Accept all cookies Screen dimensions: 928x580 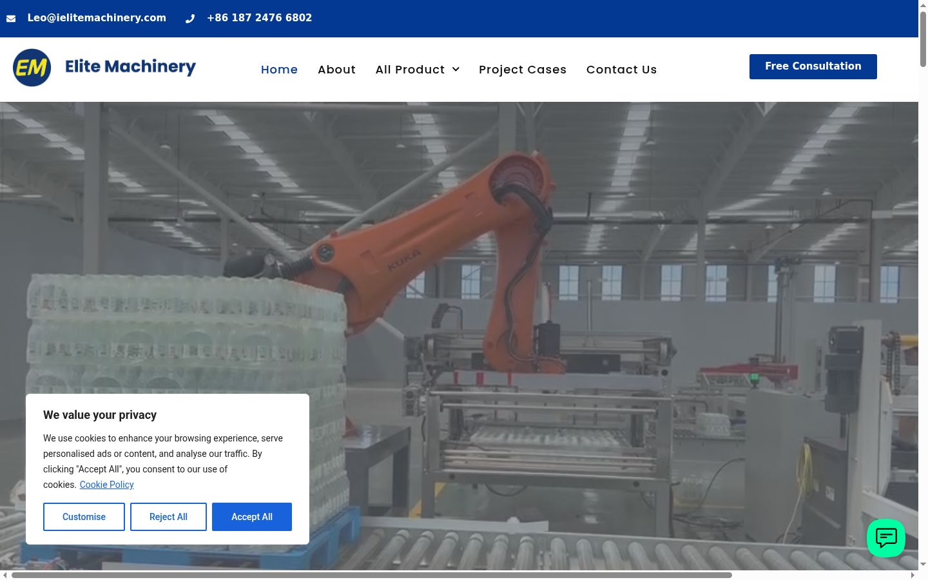pyautogui.click(x=252, y=517)
